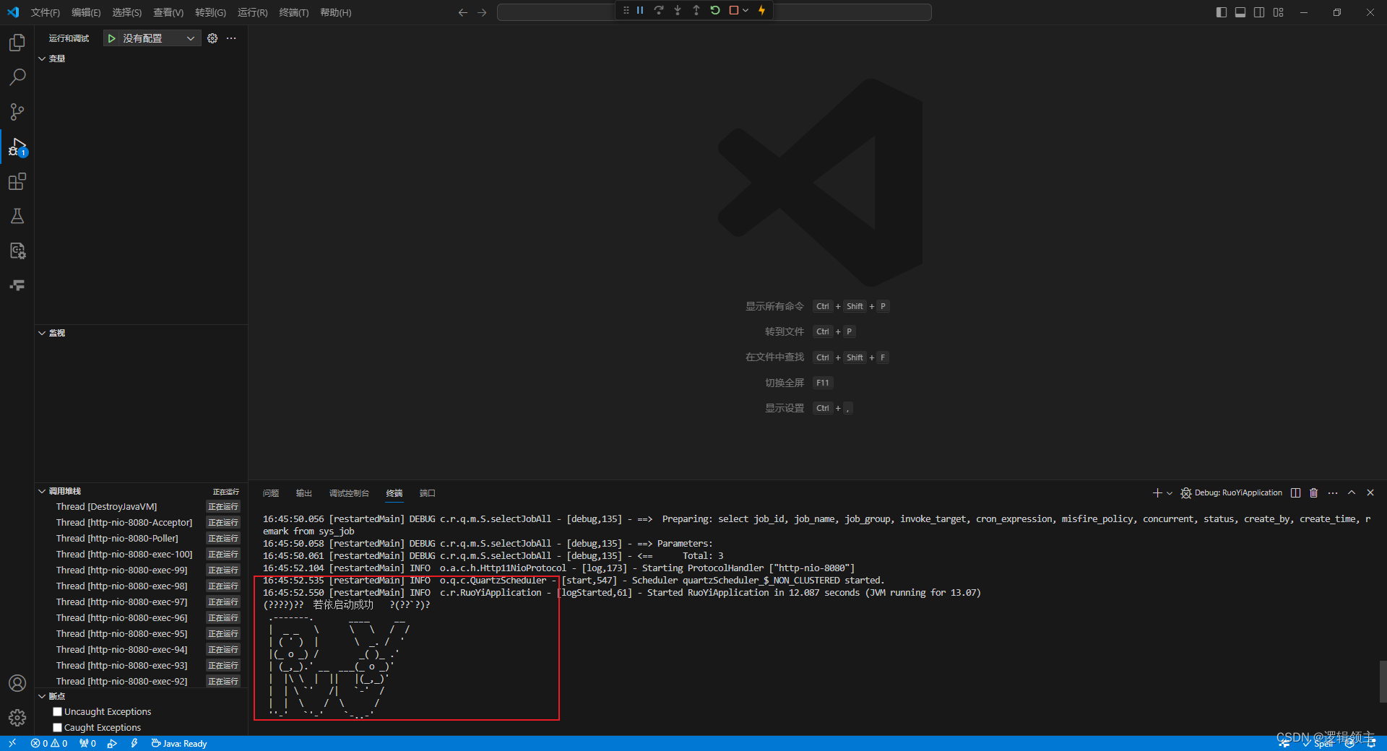Toggle the secondary side bar layout icon
Screen dimensions: 1387x751
1259,12
